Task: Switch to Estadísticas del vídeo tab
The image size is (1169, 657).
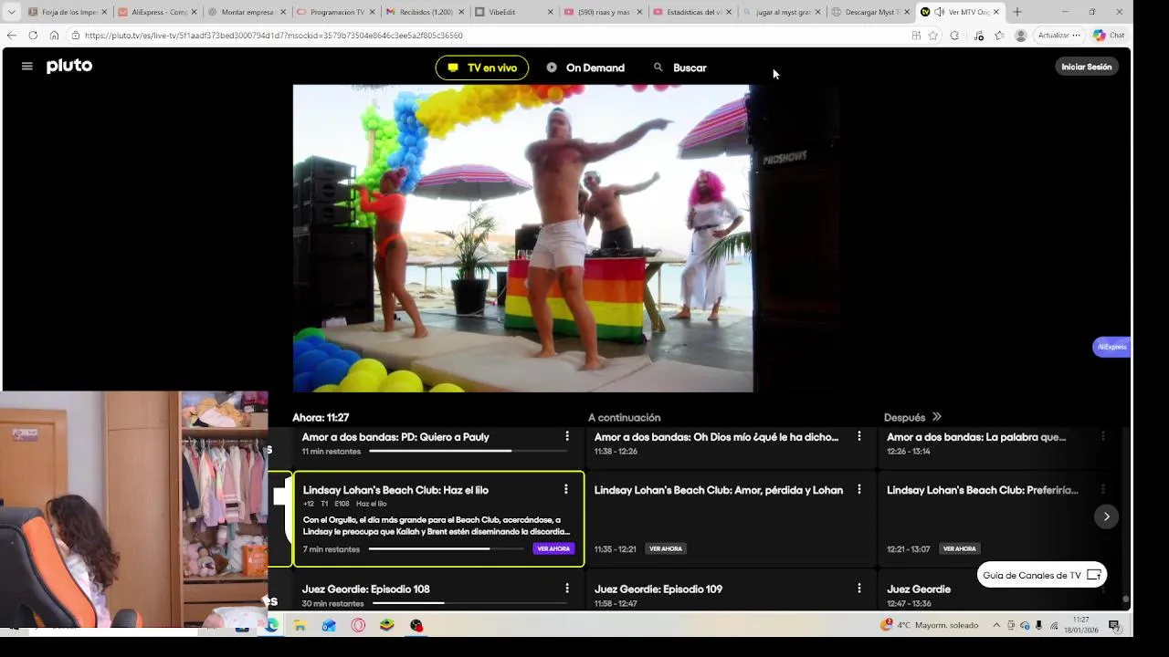Action: 690,12
